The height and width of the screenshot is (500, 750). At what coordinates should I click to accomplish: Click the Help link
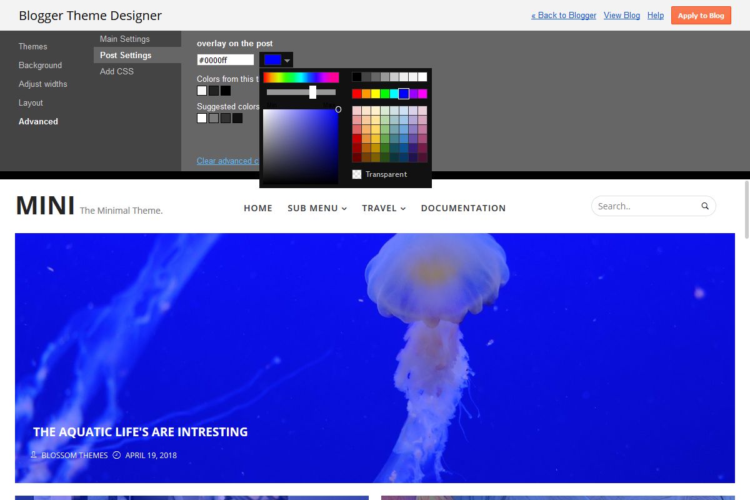(x=655, y=15)
